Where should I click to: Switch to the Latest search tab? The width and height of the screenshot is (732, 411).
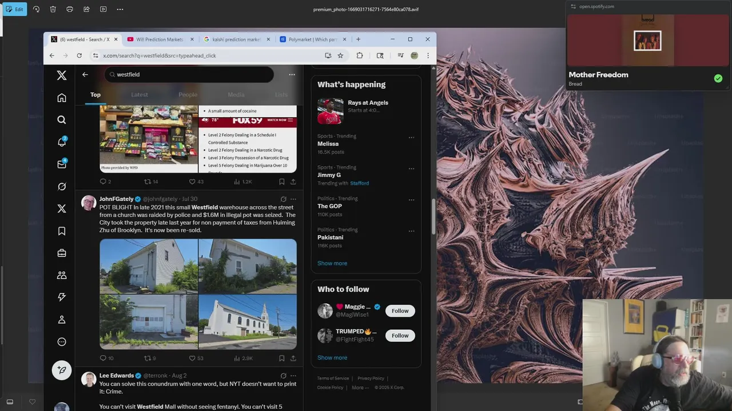coord(140,95)
